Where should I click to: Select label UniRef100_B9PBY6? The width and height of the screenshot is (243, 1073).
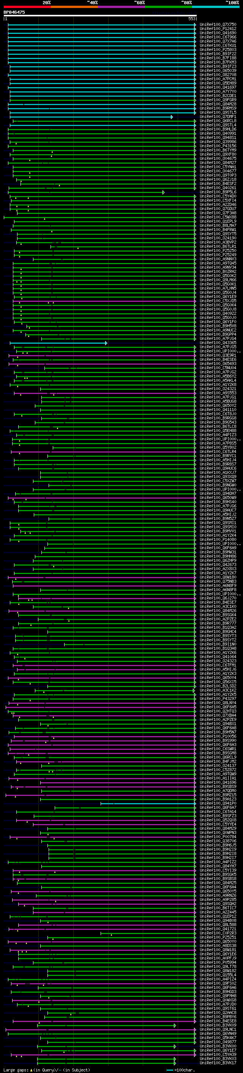218,1017
